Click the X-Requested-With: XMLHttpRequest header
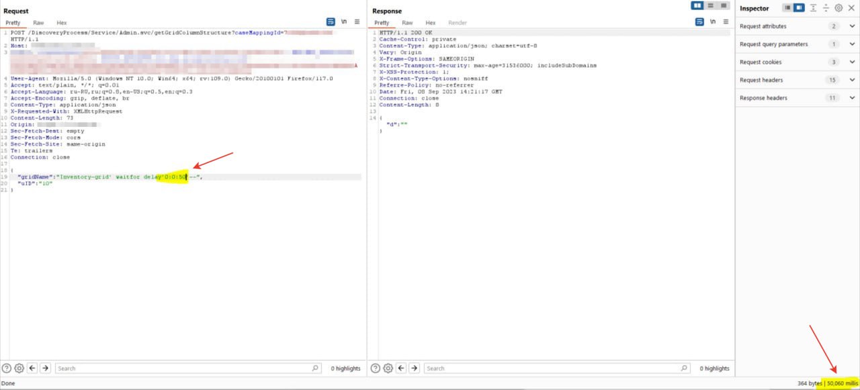This screenshot has height=390, width=860. 67,111
